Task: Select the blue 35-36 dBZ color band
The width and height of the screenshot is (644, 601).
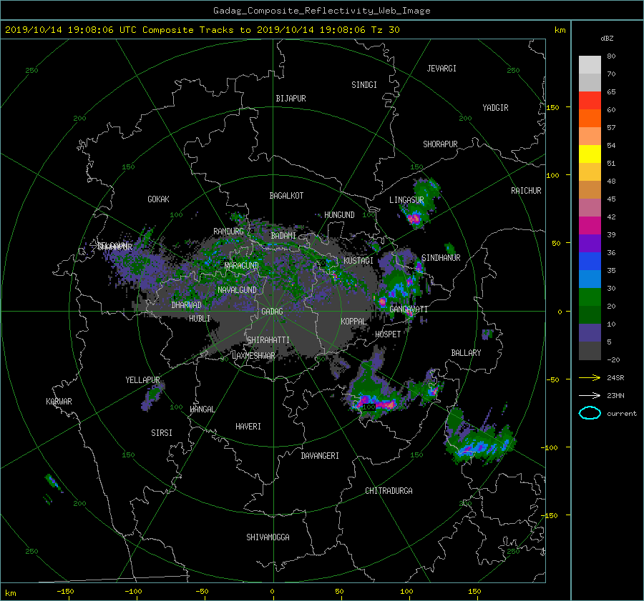Action: 590,262
